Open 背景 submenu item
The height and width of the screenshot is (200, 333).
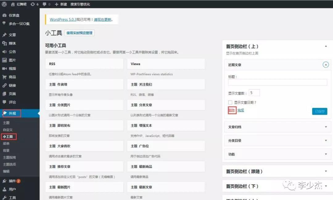[6, 150]
